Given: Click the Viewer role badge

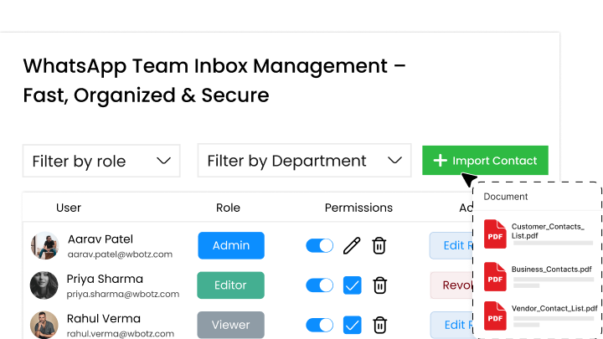Looking at the screenshot, I should 231,325.
